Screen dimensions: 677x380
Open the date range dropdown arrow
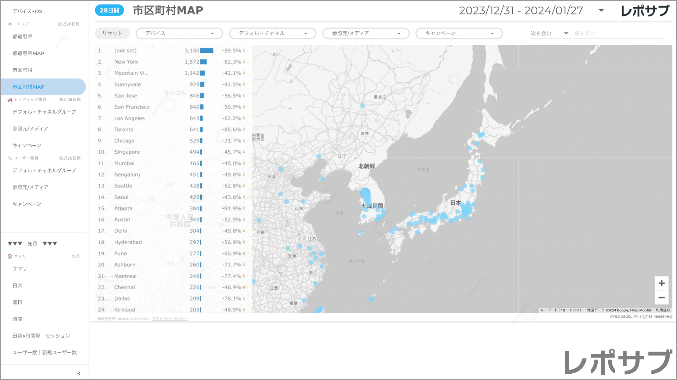[x=601, y=11]
